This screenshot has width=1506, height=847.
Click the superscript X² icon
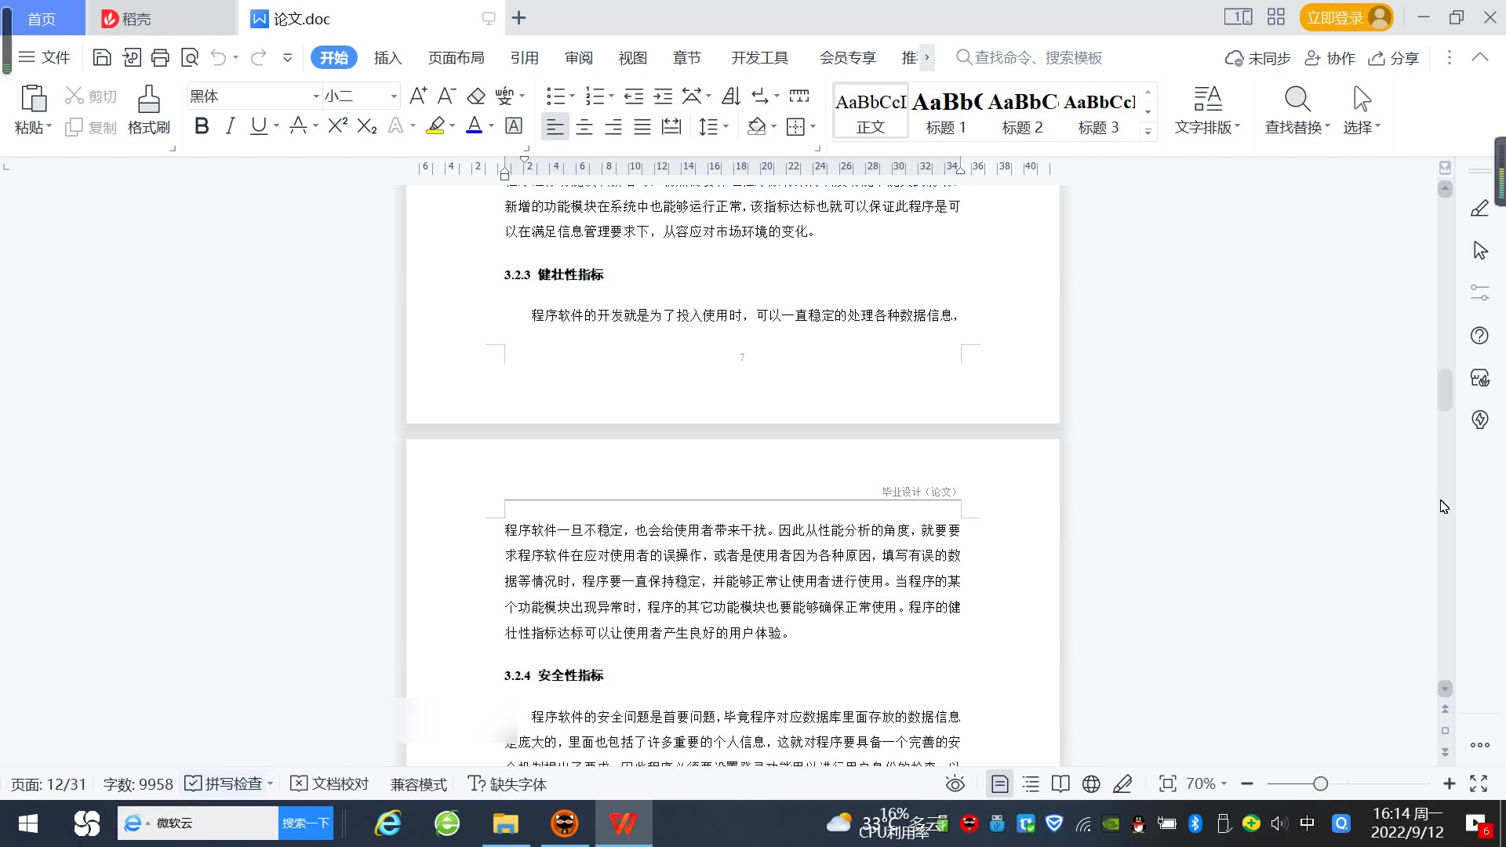pos(337,126)
